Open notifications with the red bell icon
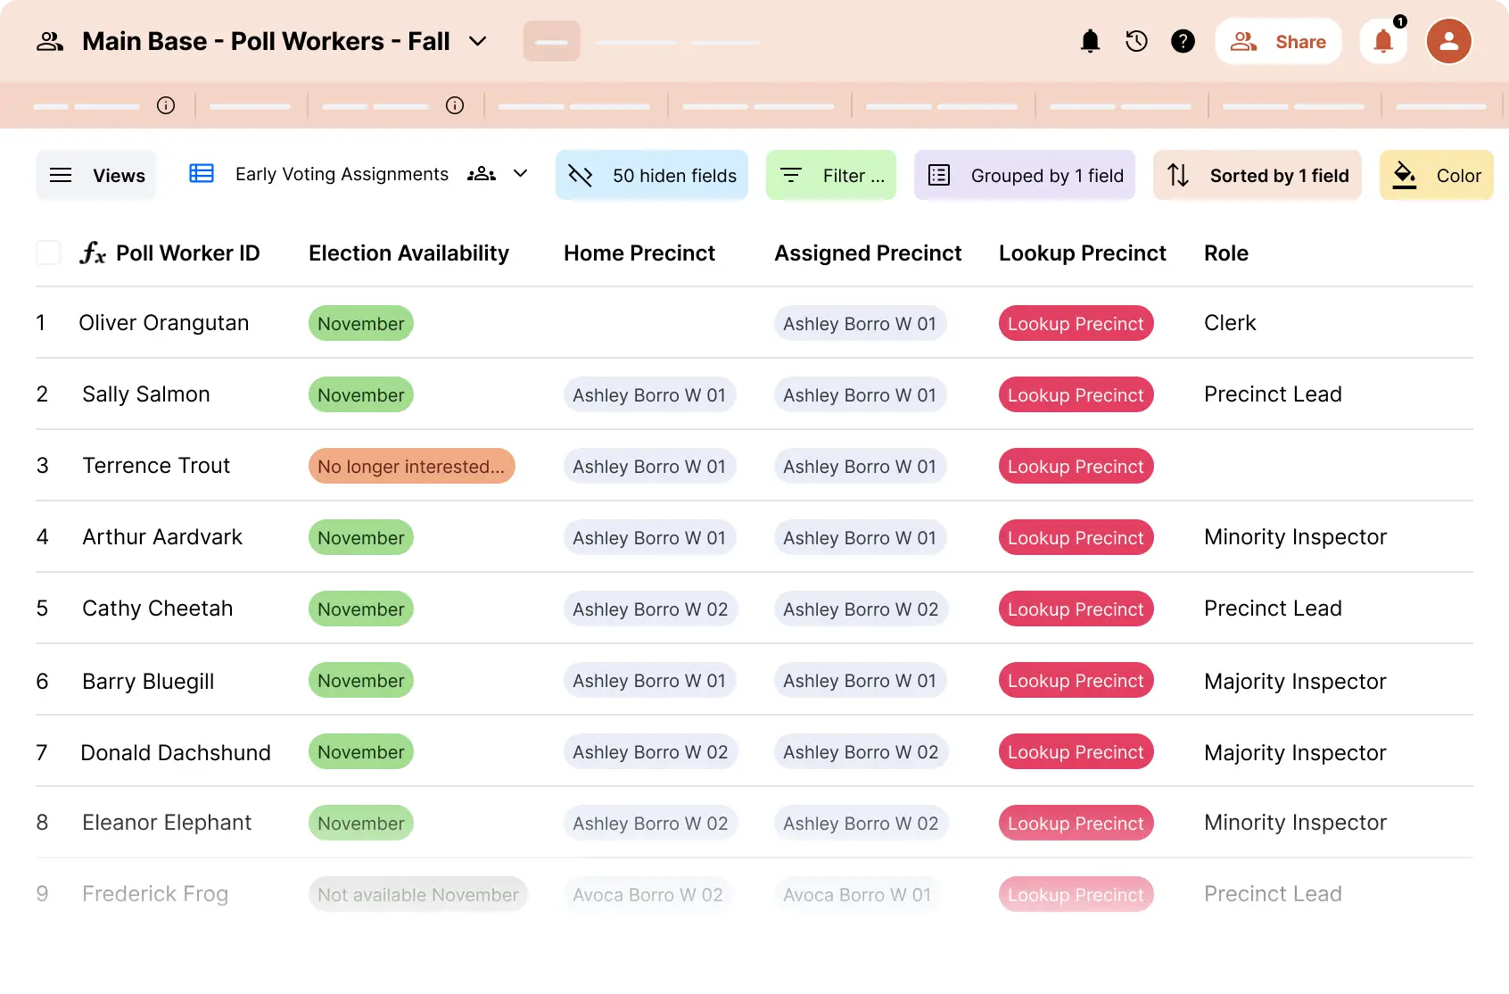The image size is (1509, 994). point(1383,41)
